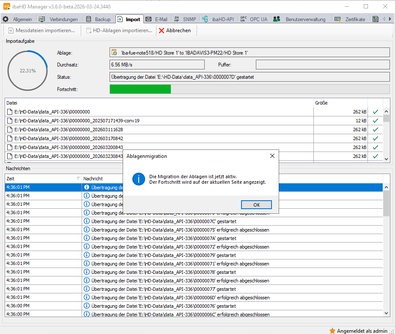This screenshot has width=395, height=334.
Task: Click the SNMP tab icon
Action: 177,19
